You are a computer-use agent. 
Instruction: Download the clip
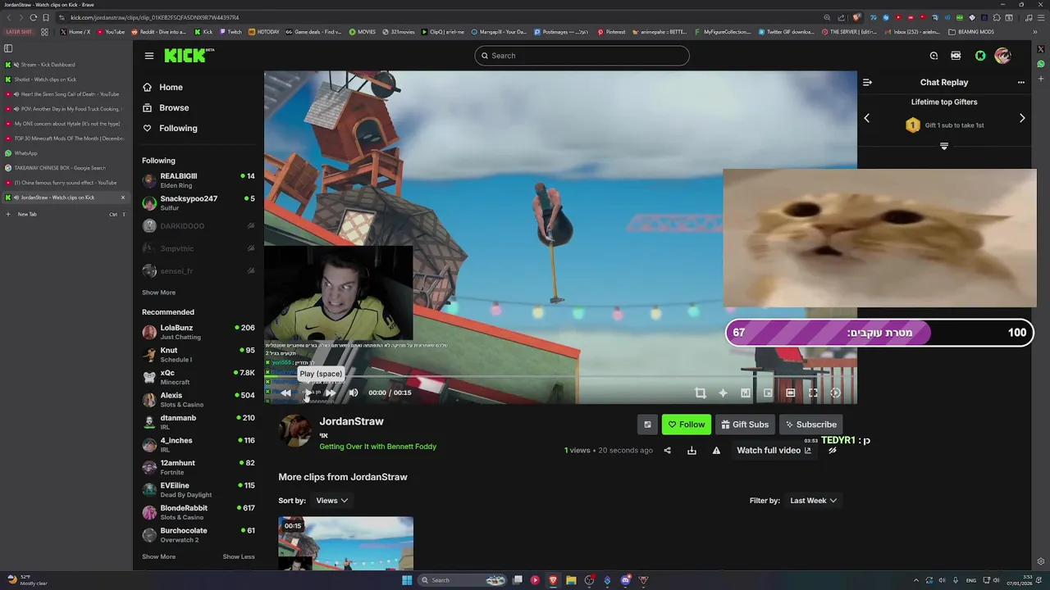(x=692, y=450)
